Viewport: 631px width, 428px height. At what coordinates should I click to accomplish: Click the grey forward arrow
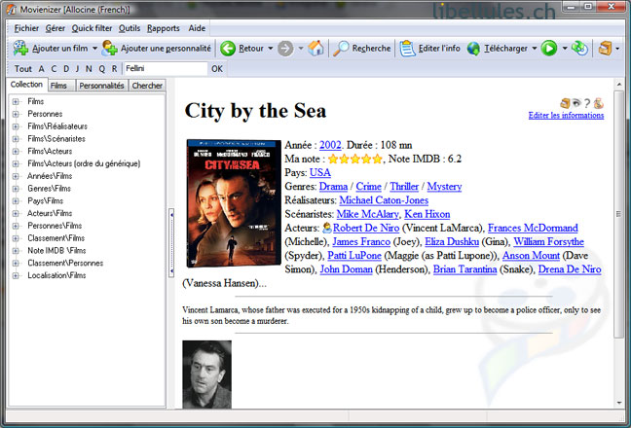[285, 49]
